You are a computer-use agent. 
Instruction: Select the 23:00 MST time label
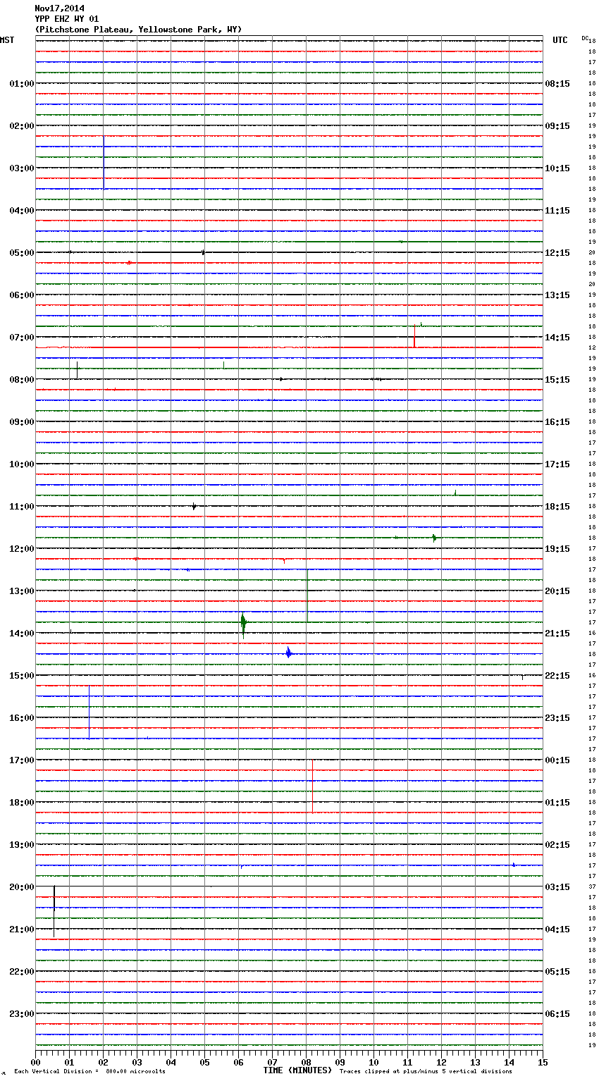[x=21, y=1014]
